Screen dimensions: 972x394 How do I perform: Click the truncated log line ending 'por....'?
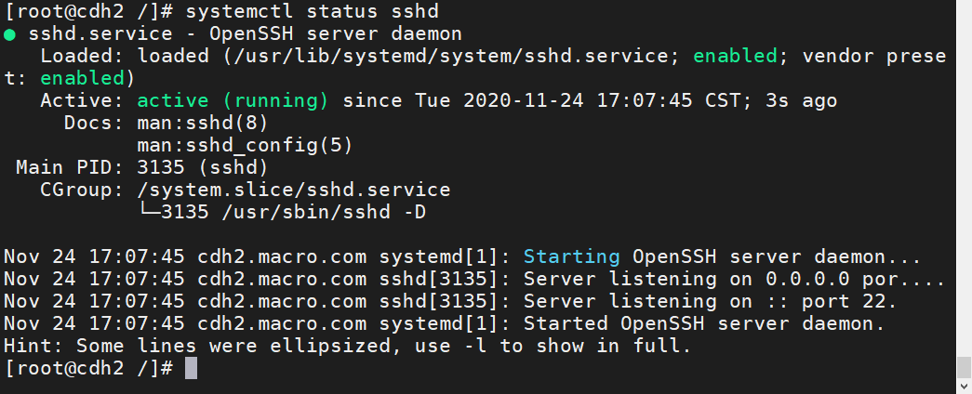475,280
